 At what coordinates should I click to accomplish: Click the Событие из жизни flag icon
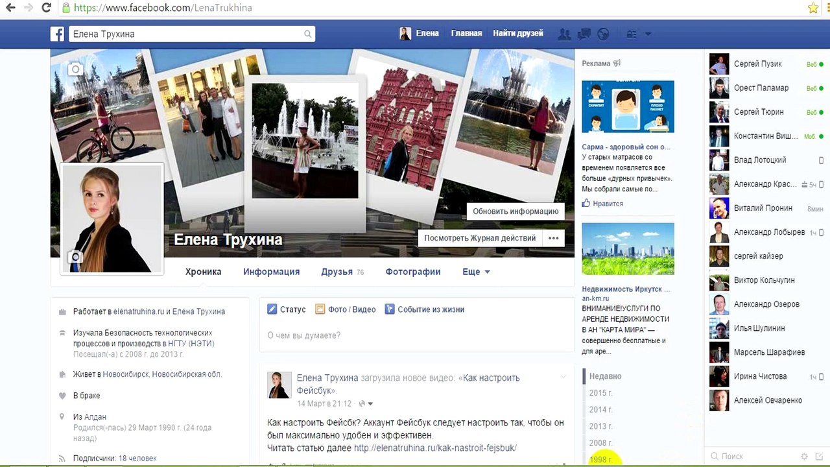[x=390, y=309]
